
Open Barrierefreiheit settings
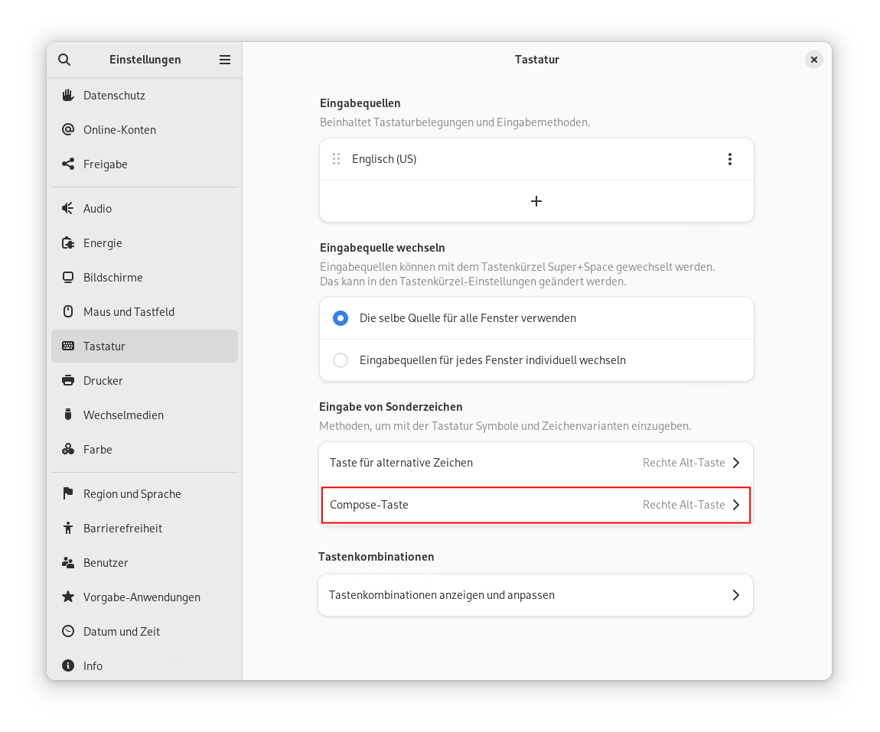(x=145, y=528)
